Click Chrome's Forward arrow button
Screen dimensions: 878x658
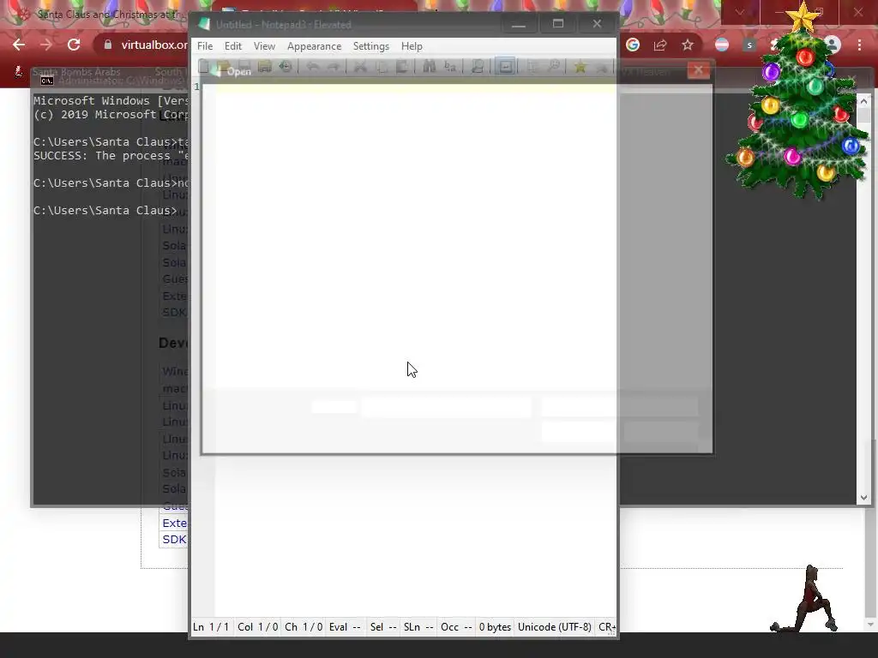46,45
